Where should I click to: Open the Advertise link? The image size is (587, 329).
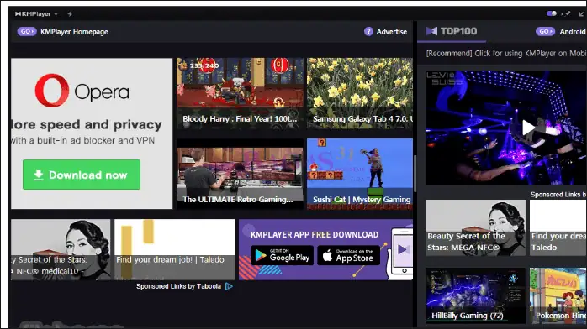click(x=392, y=32)
